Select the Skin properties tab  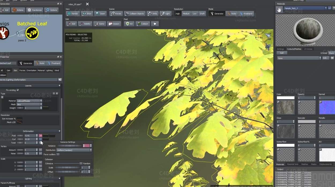[15, 70]
